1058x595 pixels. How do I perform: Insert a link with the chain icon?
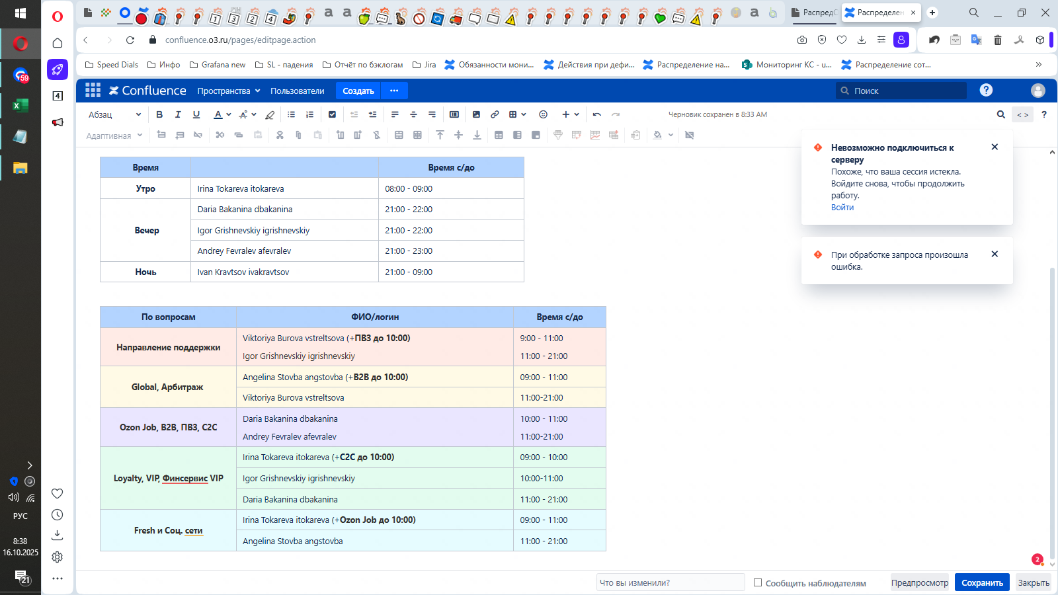495,114
